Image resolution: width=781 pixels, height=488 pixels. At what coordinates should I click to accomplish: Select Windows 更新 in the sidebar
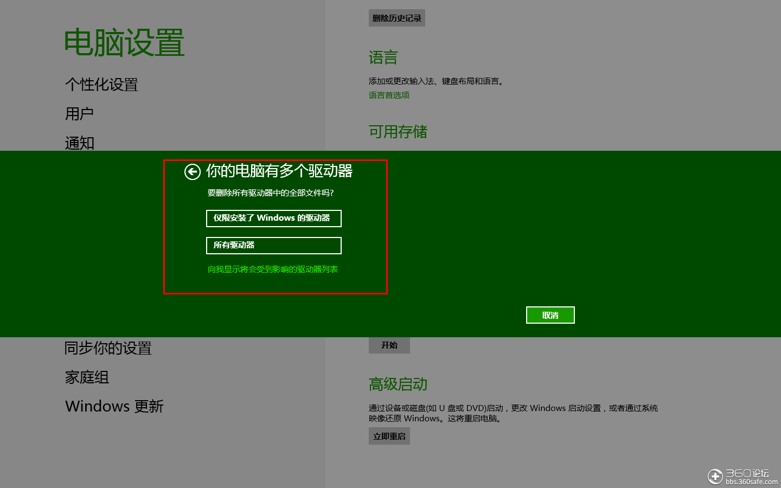click(x=114, y=406)
